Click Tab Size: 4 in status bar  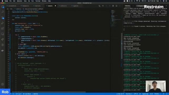129,94
